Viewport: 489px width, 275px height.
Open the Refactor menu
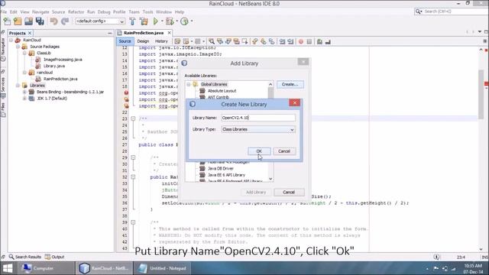click(76, 12)
